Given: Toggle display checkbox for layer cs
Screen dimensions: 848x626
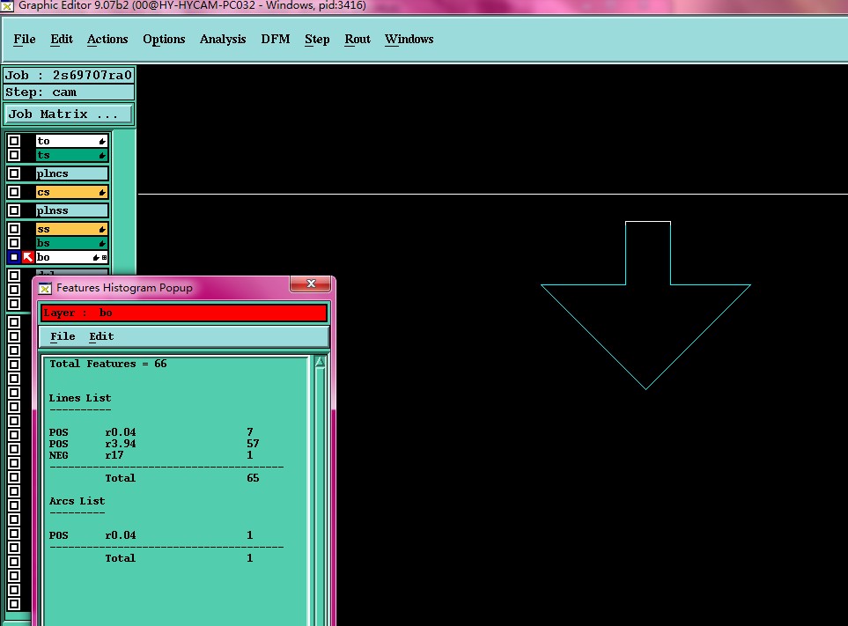Looking at the screenshot, I should [14, 192].
